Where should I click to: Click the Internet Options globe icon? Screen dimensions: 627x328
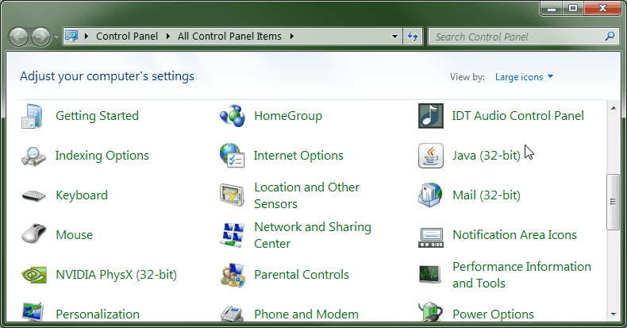pyautogui.click(x=233, y=155)
